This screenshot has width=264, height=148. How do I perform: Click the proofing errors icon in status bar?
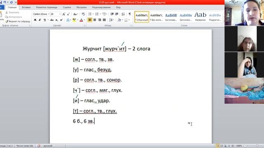[39, 146]
